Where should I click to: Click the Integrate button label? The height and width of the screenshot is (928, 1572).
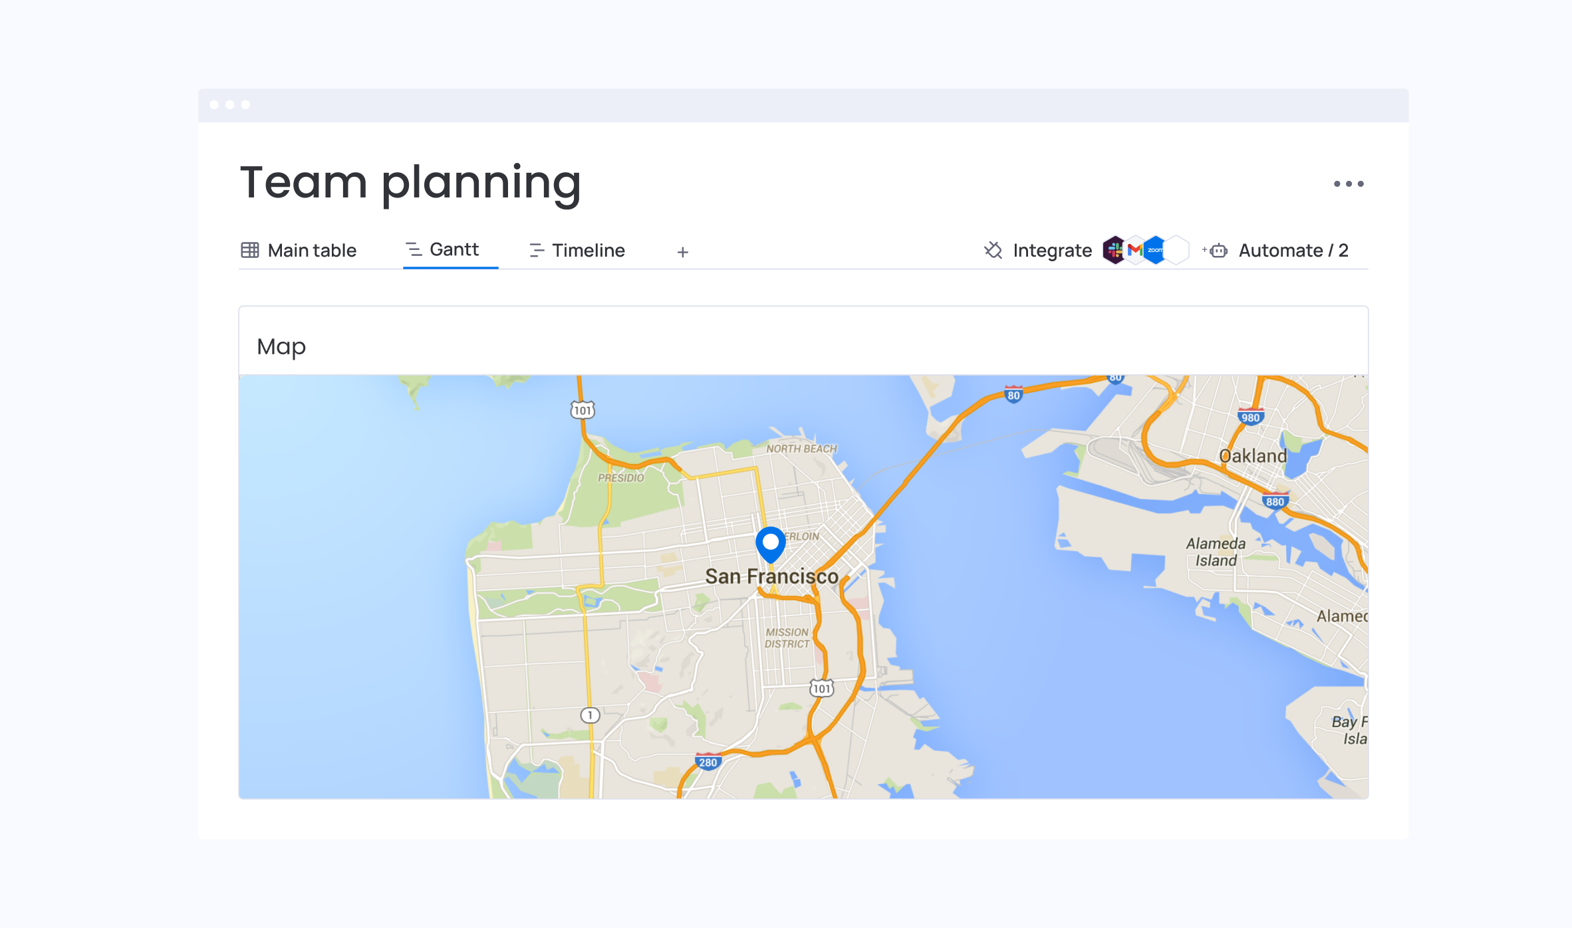1052,251
